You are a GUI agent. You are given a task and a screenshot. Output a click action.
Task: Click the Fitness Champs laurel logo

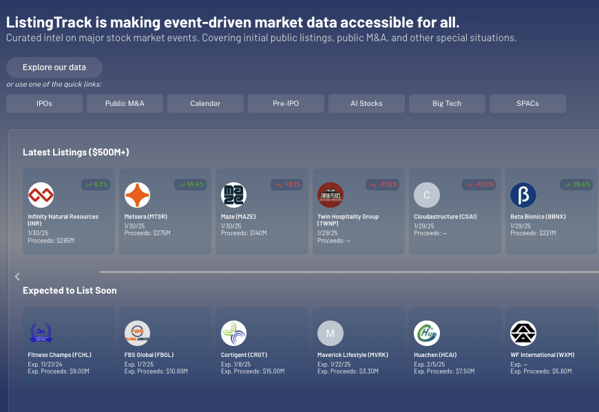tap(41, 333)
